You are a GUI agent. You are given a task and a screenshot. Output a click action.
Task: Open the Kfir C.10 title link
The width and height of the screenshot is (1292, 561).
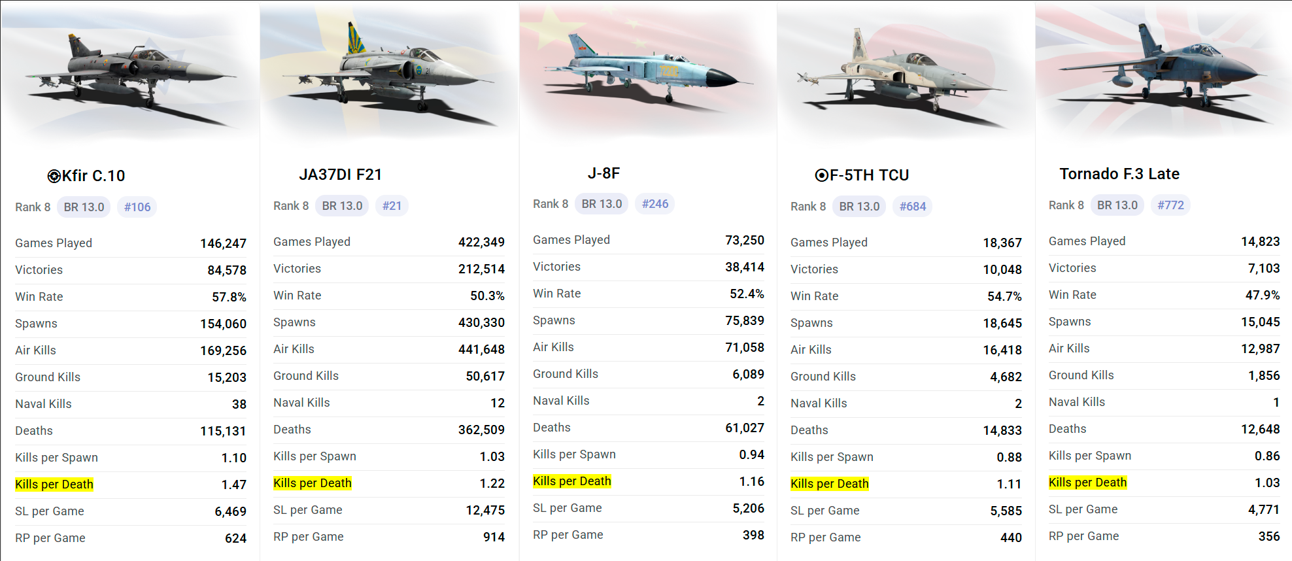coord(93,176)
